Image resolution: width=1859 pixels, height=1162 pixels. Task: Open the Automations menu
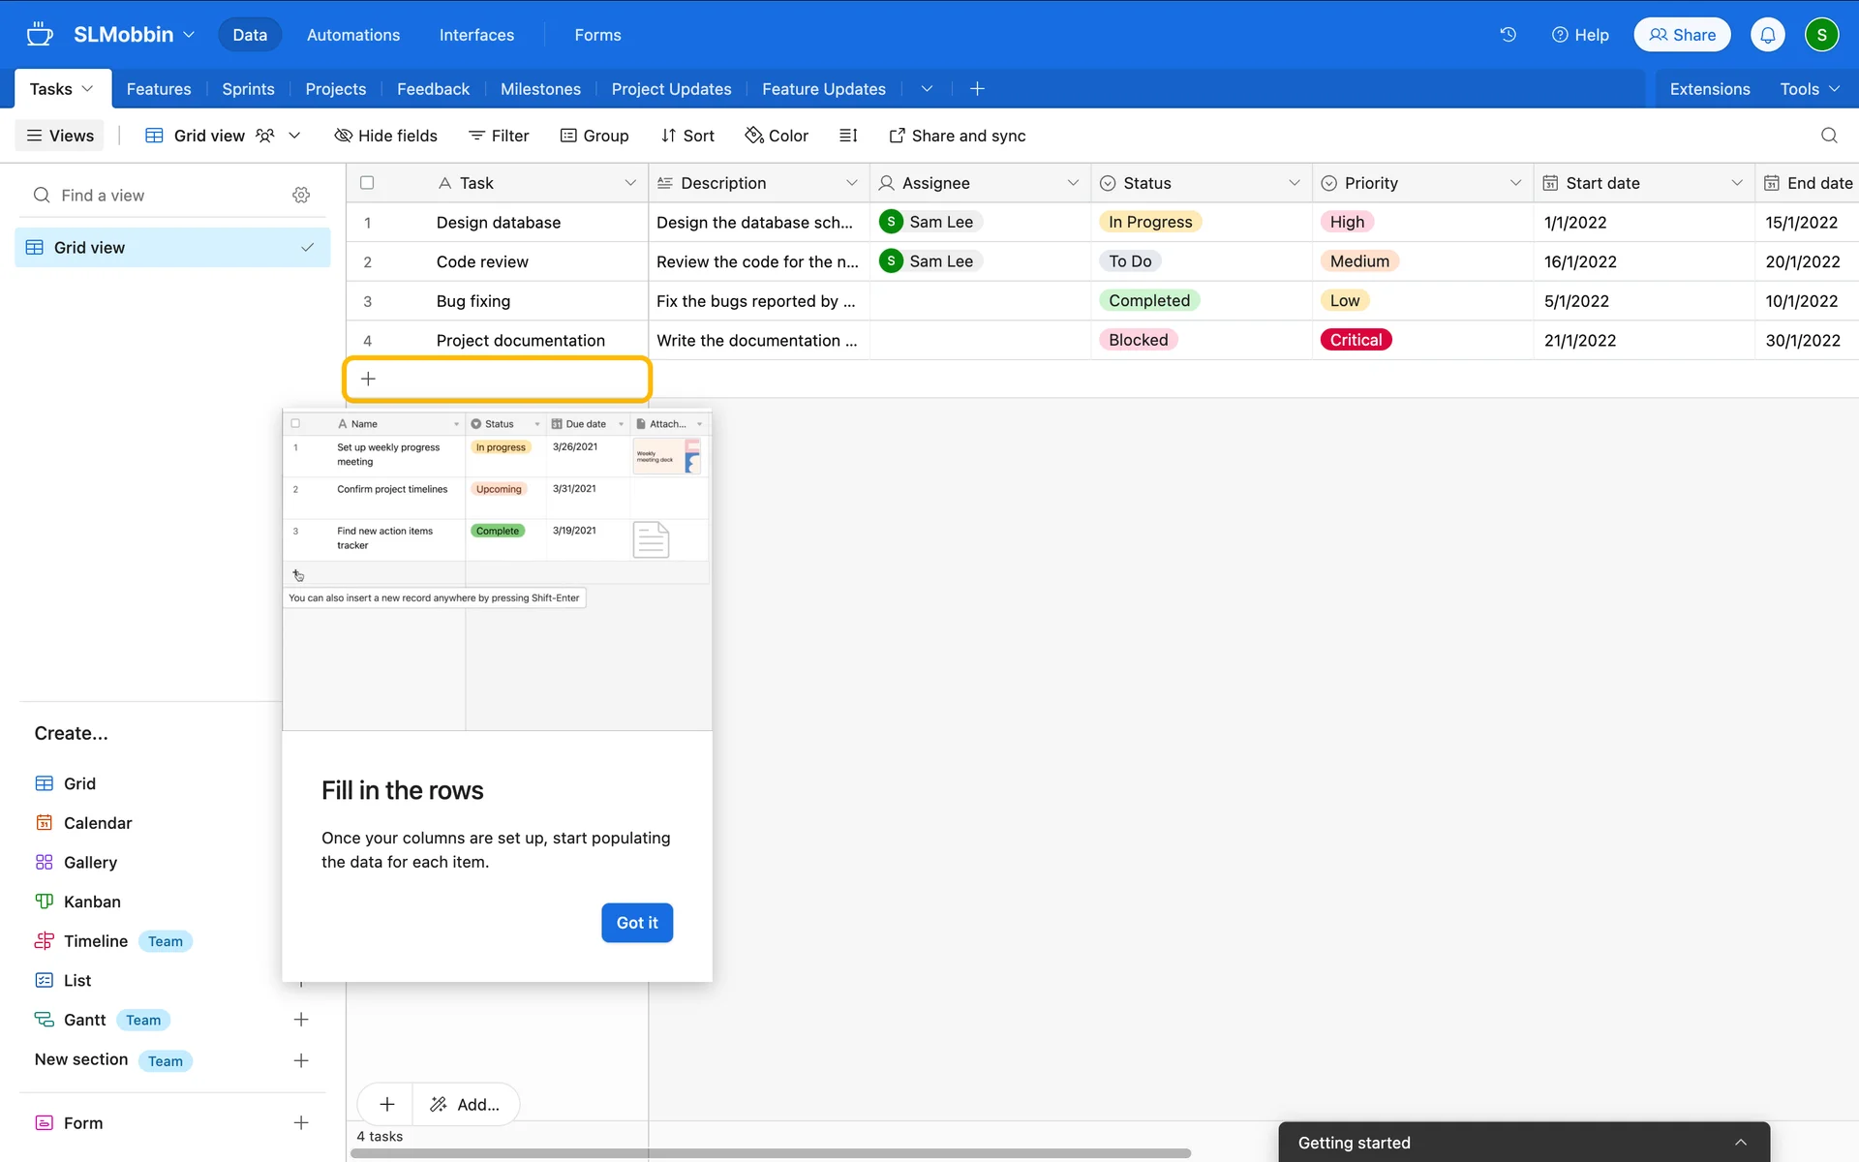(x=352, y=35)
